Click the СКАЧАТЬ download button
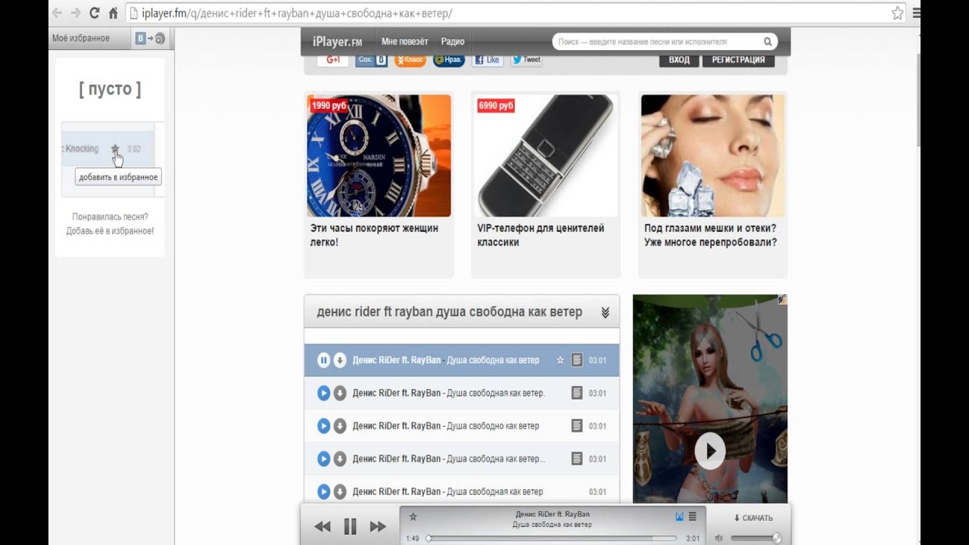The height and width of the screenshot is (545, 969). pos(753,519)
